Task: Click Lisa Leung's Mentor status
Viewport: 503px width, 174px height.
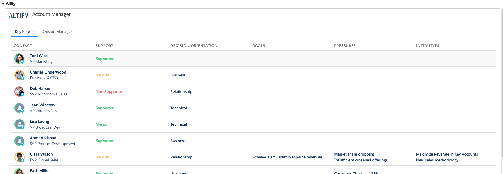Action: click(102, 124)
